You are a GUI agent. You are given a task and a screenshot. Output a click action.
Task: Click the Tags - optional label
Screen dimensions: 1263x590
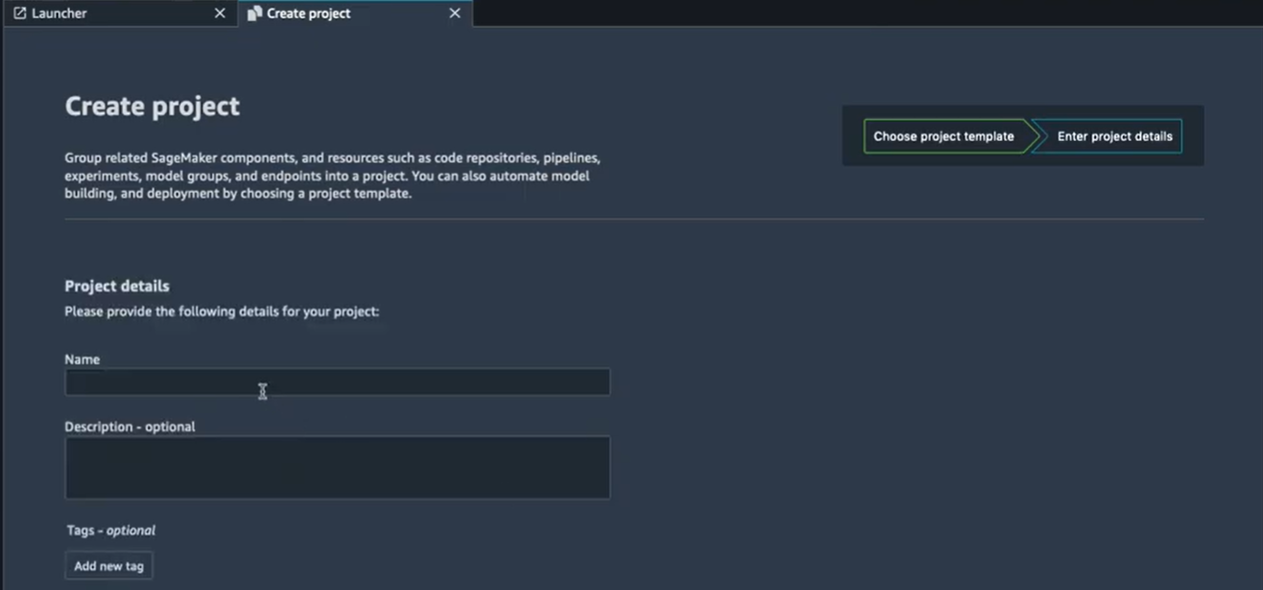(x=110, y=531)
